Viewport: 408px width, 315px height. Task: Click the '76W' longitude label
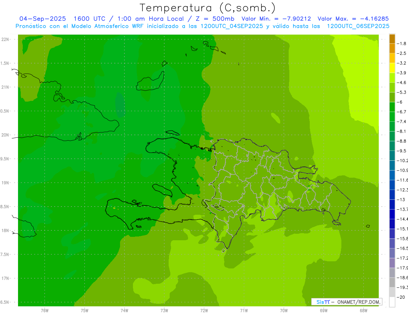click(45, 310)
